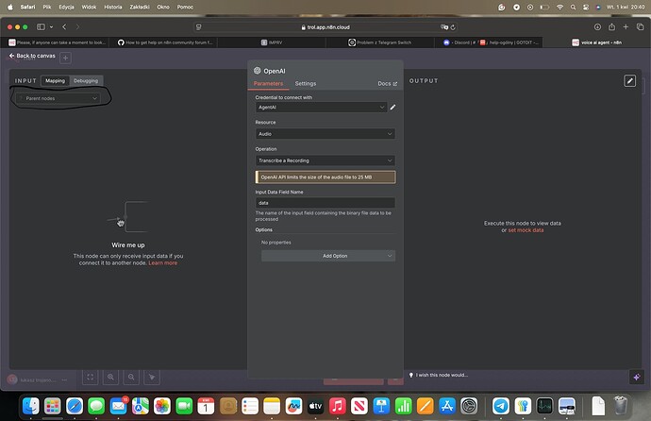Zoom out on the canvas
Image resolution: width=651 pixels, height=421 pixels.
(x=131, y=377)
